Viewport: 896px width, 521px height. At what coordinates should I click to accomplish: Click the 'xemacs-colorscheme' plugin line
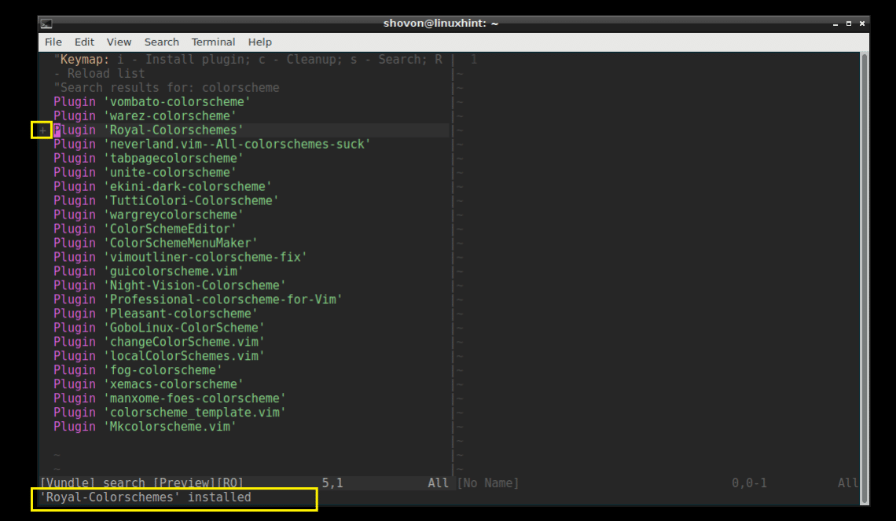pos(149,384)
